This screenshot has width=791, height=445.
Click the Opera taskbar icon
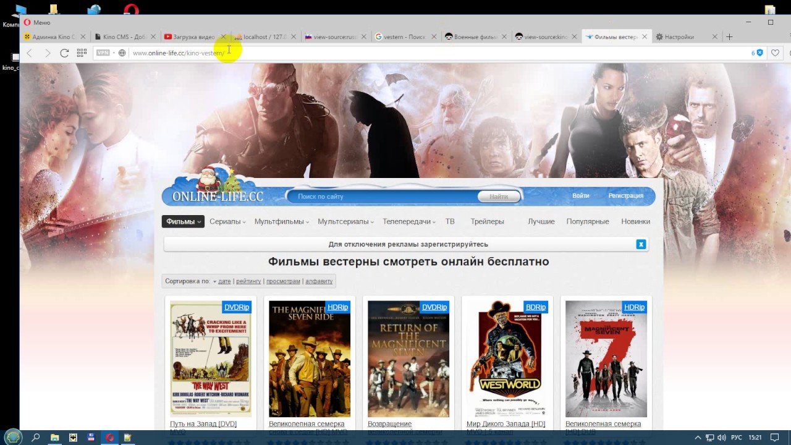click(x=109, y=438)
